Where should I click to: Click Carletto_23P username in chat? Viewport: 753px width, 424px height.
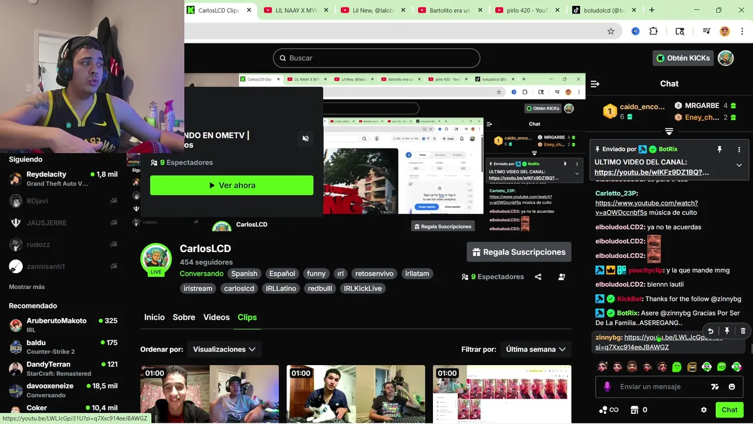point(615,193)
